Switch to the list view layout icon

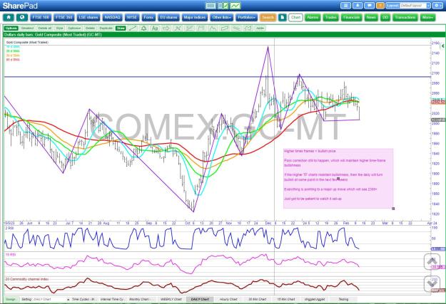(211, 6)
